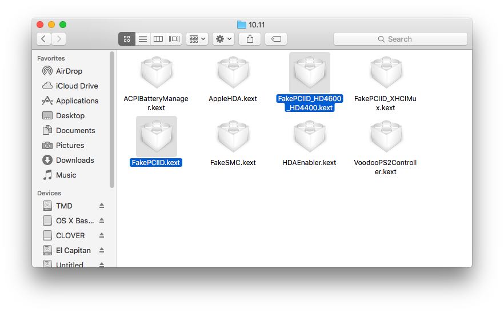Select the HDAEnabler.kext icon
This screenshot has width=504, height=313.
pos(310,137)
